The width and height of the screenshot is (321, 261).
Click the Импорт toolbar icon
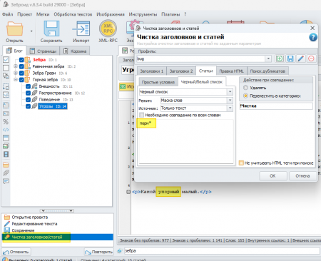pyautogui.click(x=81, y=29)
